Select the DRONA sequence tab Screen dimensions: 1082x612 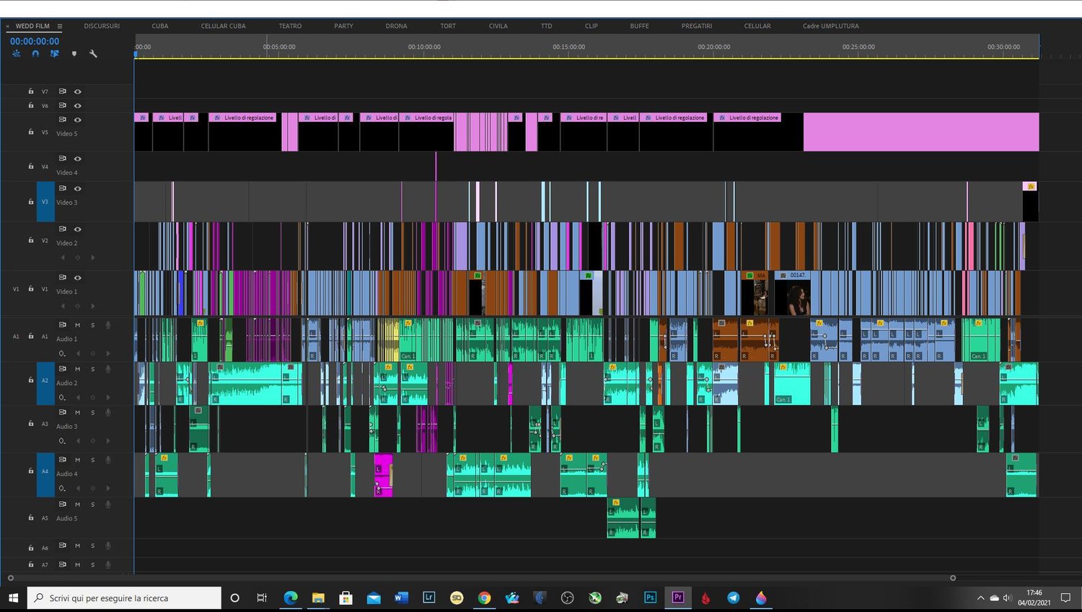tap(396, 26)
